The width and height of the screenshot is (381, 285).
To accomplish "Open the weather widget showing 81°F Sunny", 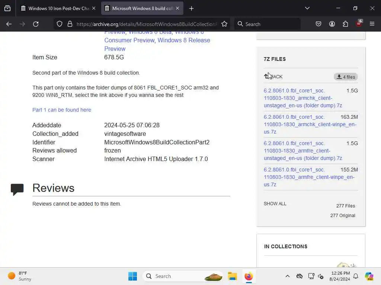I will [x=19, y=276].
